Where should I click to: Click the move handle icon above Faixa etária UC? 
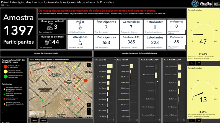coord(115,58)
